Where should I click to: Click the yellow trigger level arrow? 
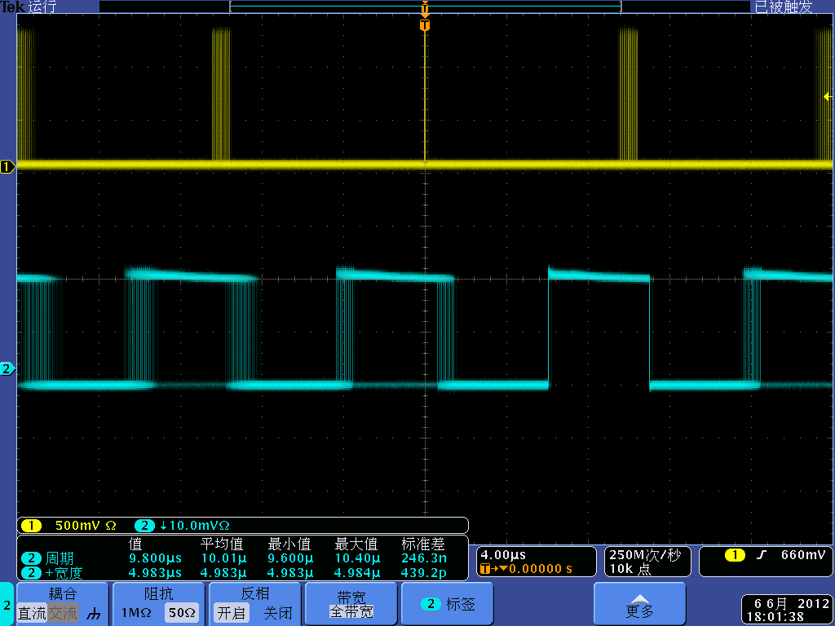tap(828, 96)
